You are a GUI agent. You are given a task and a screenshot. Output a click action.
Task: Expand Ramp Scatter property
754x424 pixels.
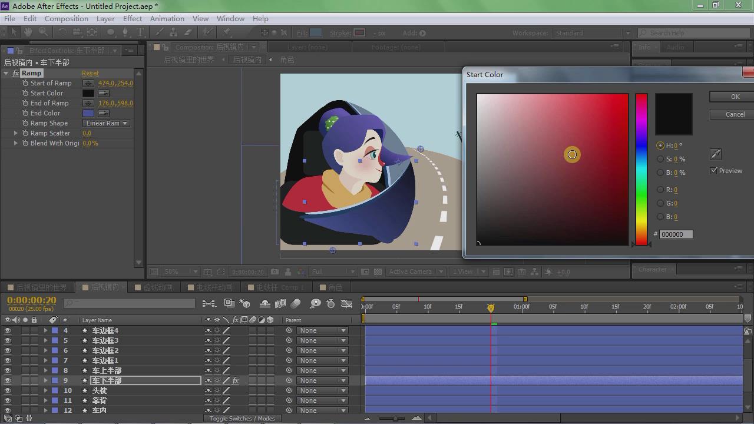[16, 133]
